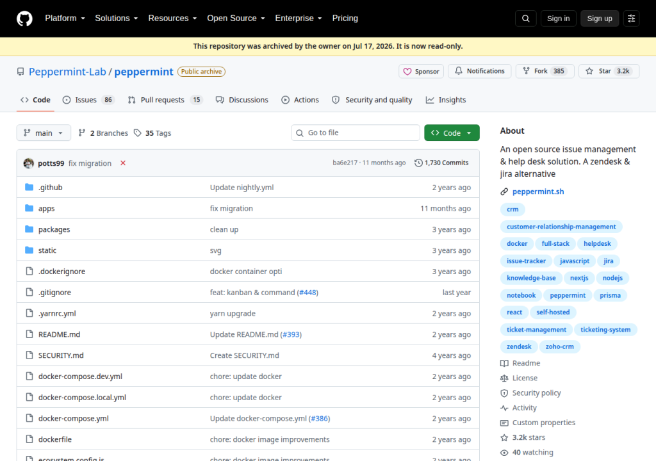Image resolution: width=656 pixels, height=461 pixels.
Task: Open the GitHub home logo
Action: tap(24, 19)
